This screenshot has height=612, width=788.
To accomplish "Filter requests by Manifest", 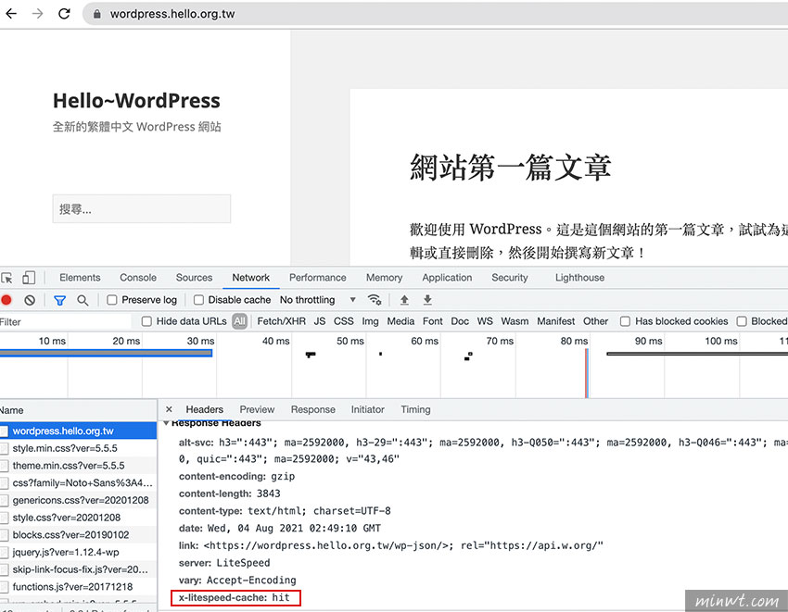I will [x=556, y=321].
